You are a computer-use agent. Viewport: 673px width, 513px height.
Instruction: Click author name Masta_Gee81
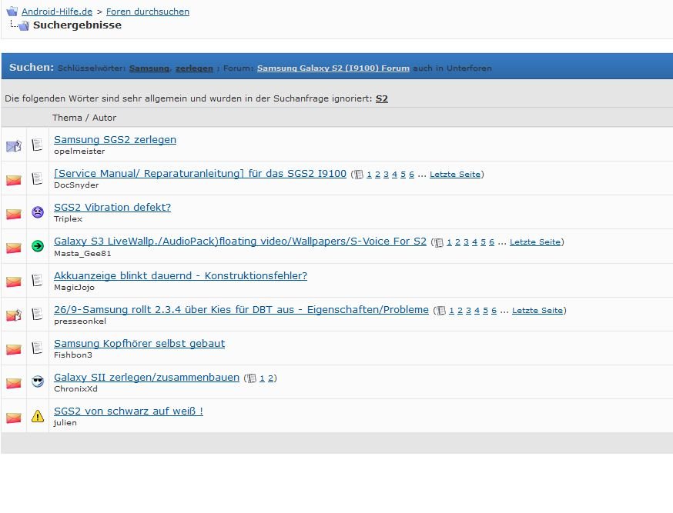[x=82, y=253]
